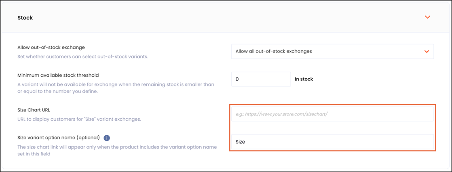This screenshot has width=452, height=172.
Task: Click the info icon beside size variant option
Action: (107, 138)
